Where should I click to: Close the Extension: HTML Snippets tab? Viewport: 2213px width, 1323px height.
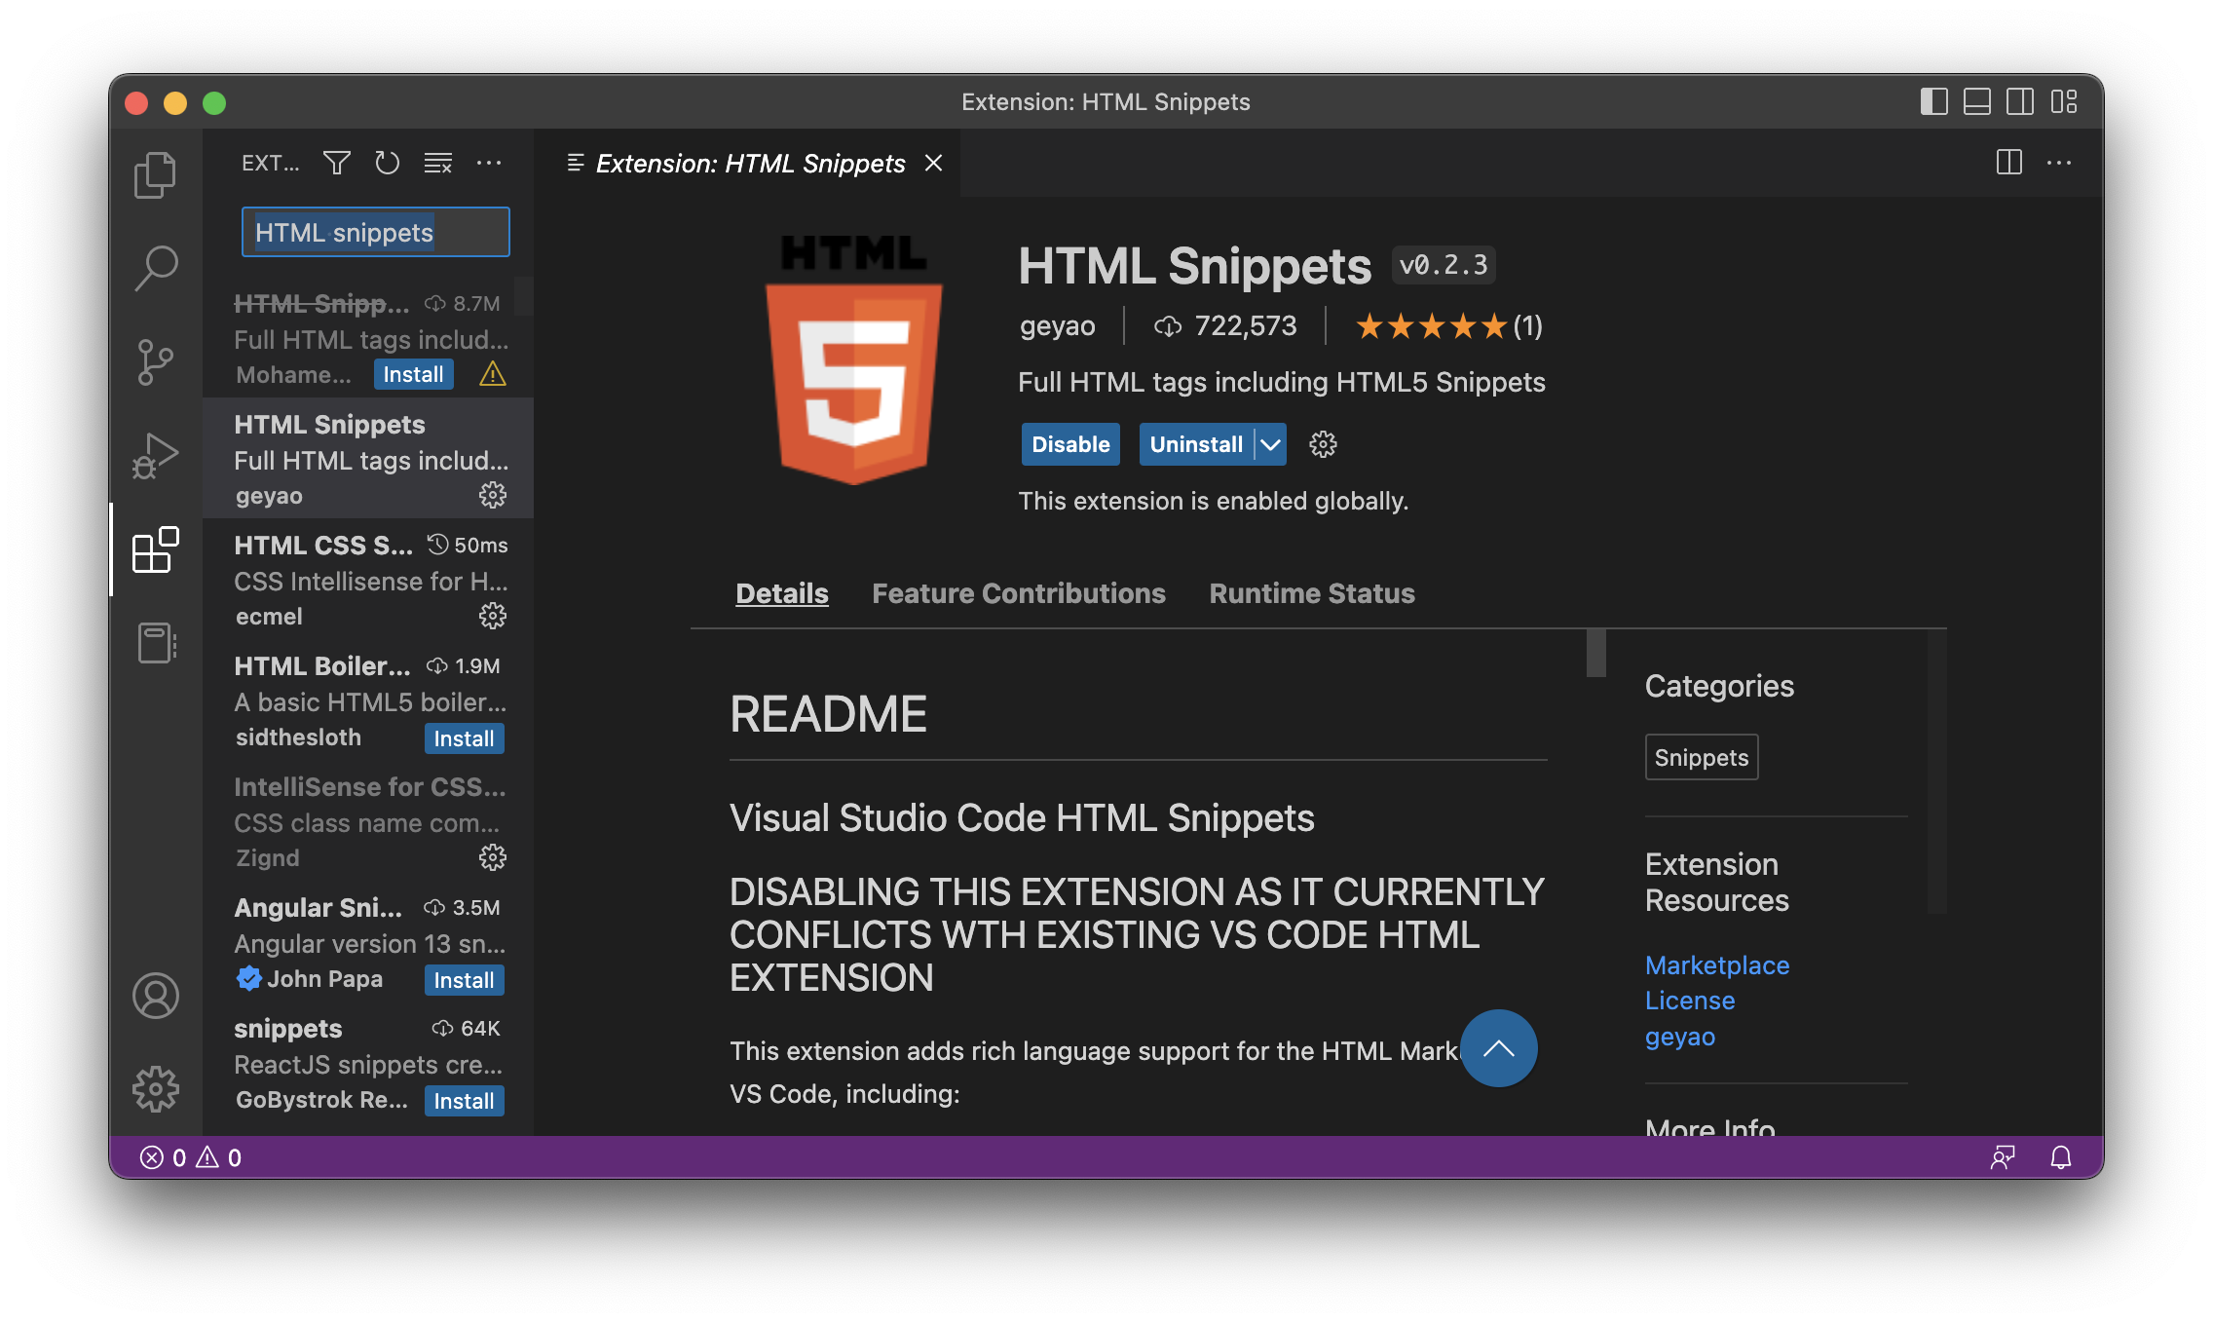point(933,163)
